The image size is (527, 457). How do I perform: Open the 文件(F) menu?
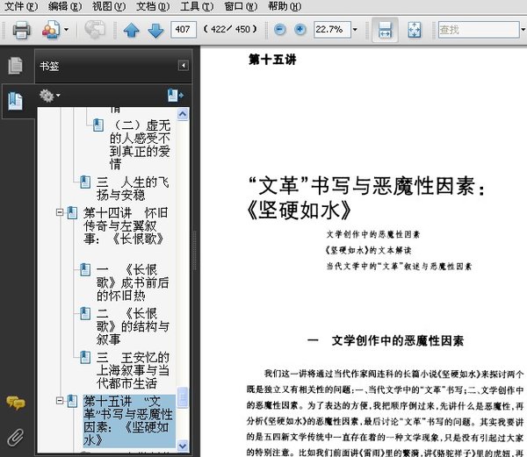pos(21,6)
